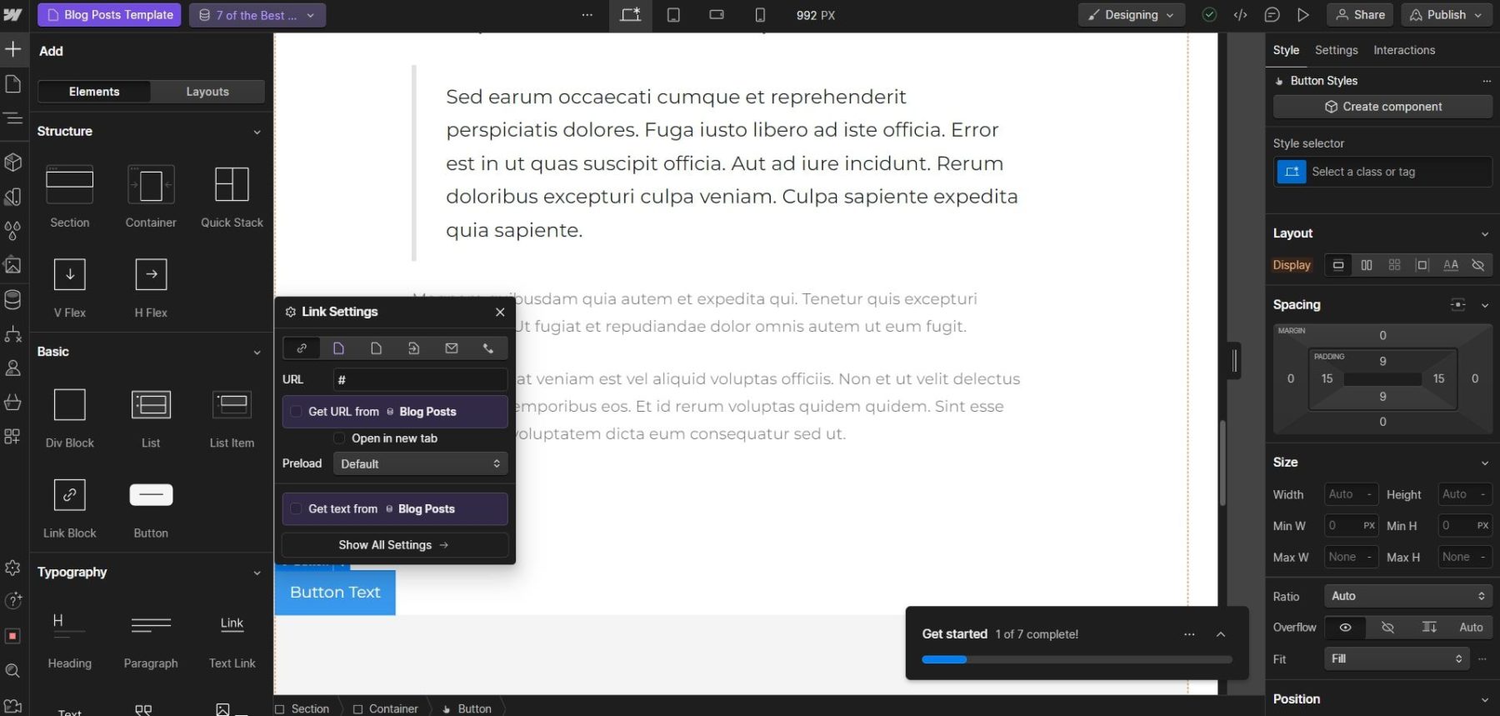Collapse the Basic section

(x=257, y=353)
